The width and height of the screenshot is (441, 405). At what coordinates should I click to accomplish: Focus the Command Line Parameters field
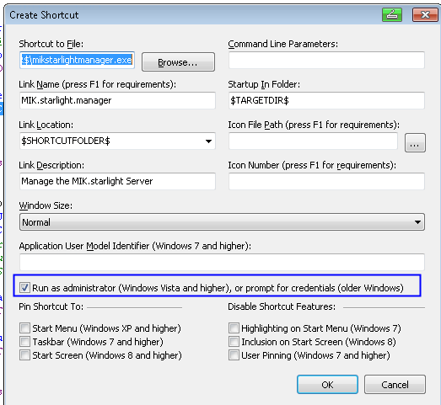326,60
